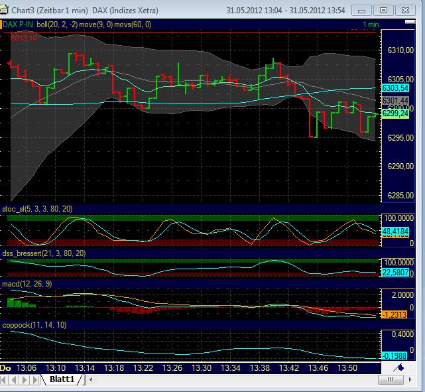The height and width of the screenshot is (392, 425).
Task: Click the dss_bressert(21, 3, 80, 20) label
Action: point(44,253)
